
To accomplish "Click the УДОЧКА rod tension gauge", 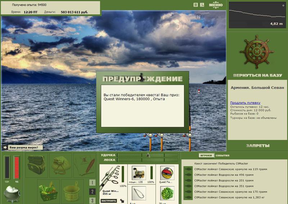I will [x=148, y=155].
